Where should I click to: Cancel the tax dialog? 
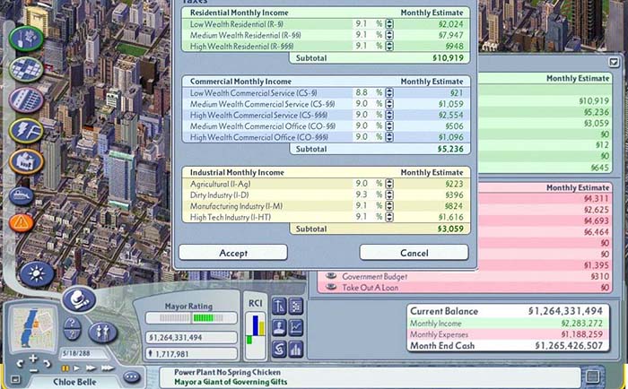click(x=414, y=253)
